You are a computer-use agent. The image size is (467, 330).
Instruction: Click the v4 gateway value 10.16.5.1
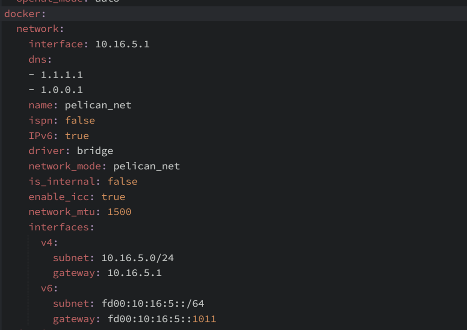coord(134,273)
